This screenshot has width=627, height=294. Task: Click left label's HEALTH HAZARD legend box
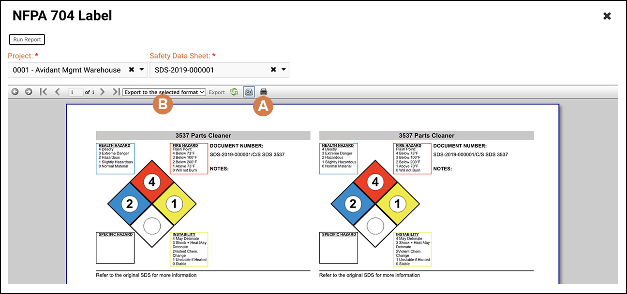point(115,158)
